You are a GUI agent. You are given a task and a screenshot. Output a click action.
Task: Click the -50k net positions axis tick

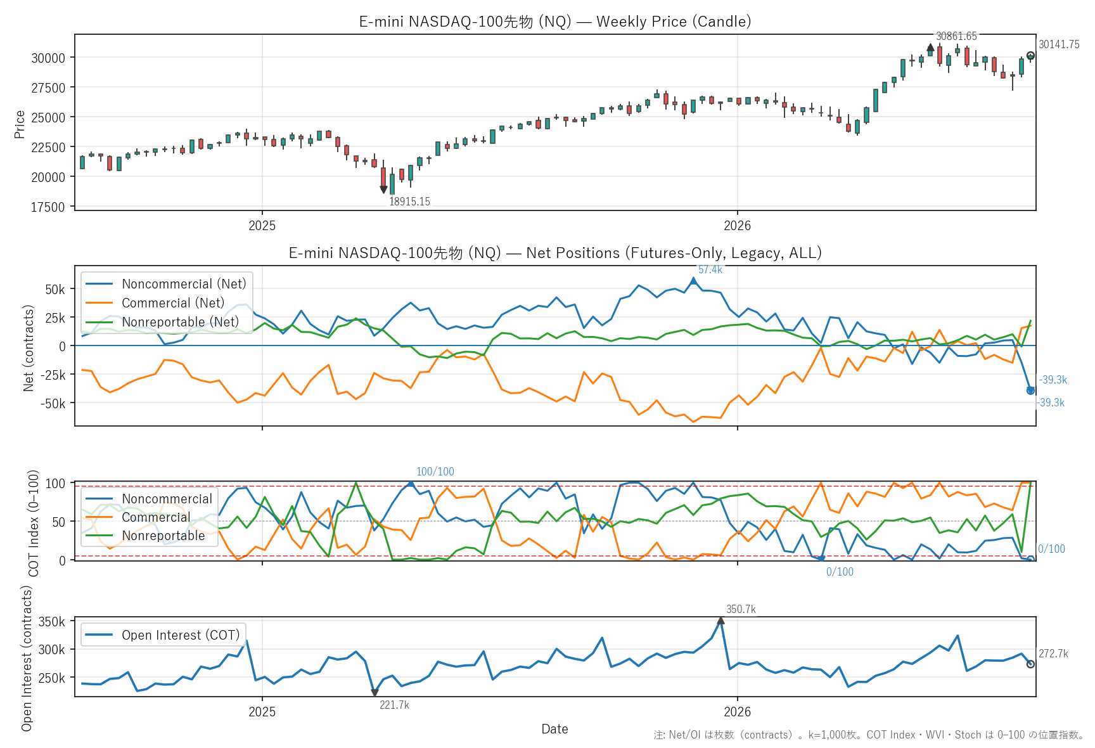click(52, 404)
